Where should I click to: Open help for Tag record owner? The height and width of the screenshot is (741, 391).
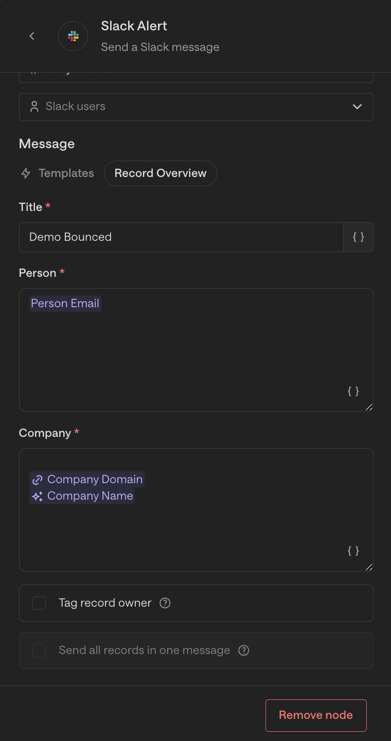point(165,603)
